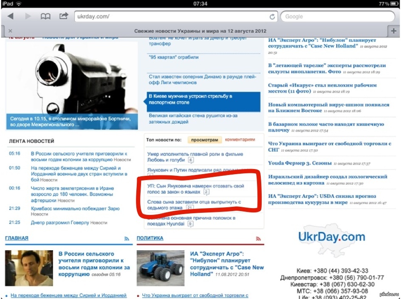Open the ПОЛИТИКА section heading
The image size is (401, 299).
pyautogui.click(x=150, y=238)
